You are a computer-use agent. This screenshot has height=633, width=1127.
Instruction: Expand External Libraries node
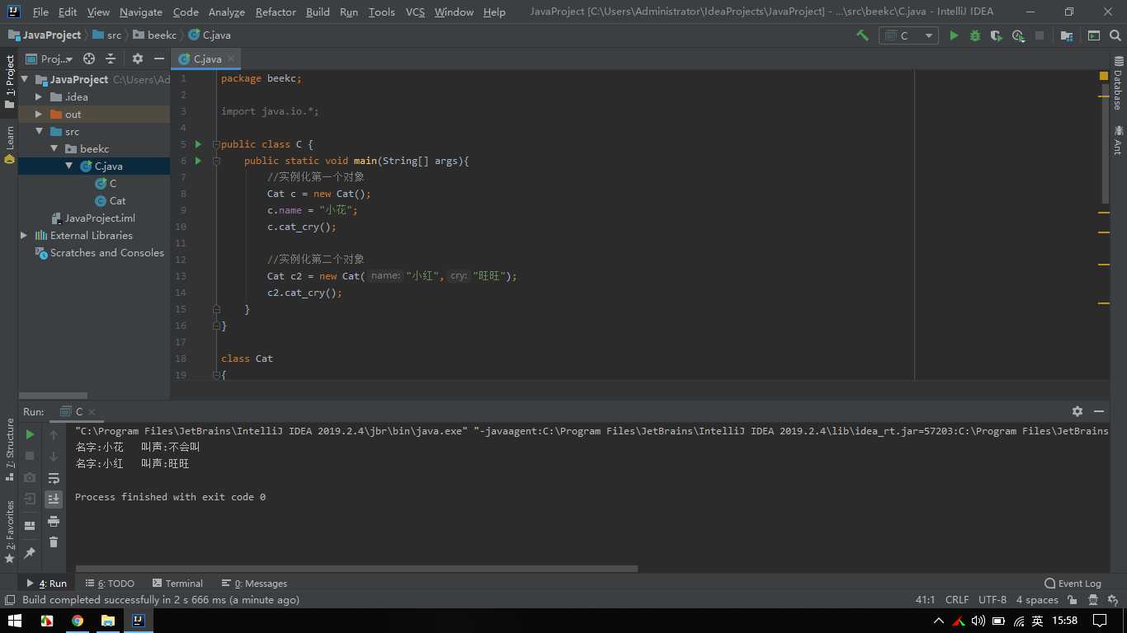click(x=24, y=236)
